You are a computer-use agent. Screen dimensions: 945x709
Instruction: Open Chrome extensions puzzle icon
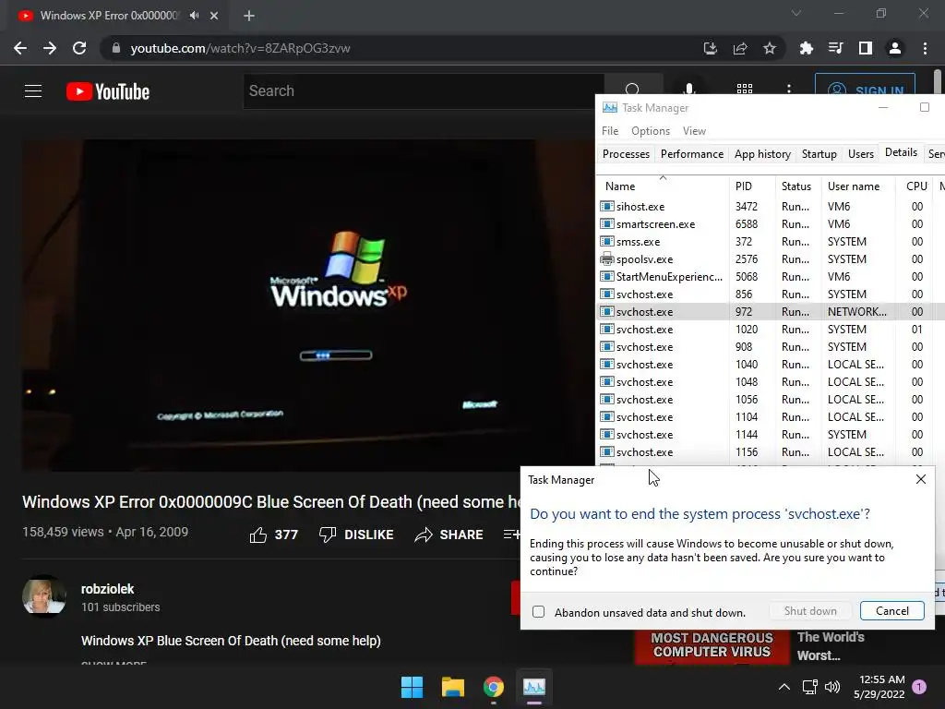pyautogui.click(x=806, y=48)
